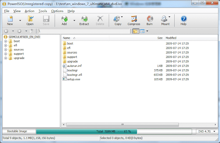Open the New button dropdown arrow
The width and height of the screenshot is (220, 143).
coord(20,21)
